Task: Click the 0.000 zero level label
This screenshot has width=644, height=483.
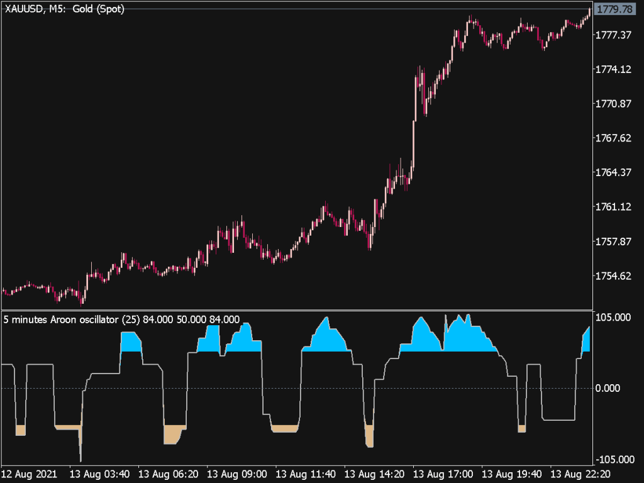Action: point(608,388)
